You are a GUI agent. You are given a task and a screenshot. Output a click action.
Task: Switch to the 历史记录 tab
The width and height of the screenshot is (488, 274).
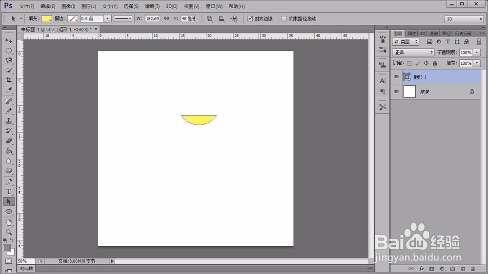[x=463, y=33]
